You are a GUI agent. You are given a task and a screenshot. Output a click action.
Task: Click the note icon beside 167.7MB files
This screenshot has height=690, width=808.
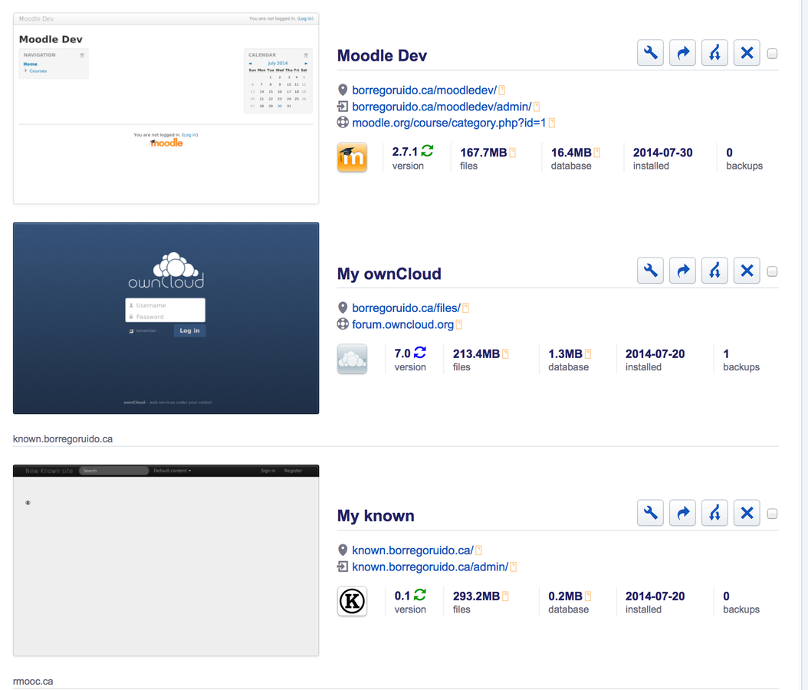512,153
